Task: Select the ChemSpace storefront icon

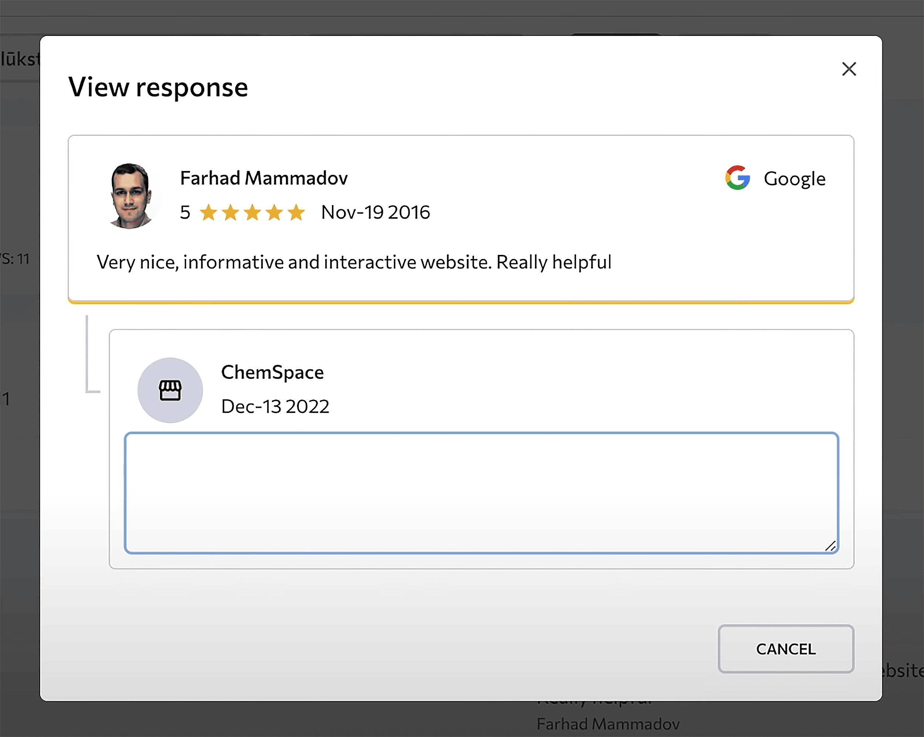Action: point(170,390)
